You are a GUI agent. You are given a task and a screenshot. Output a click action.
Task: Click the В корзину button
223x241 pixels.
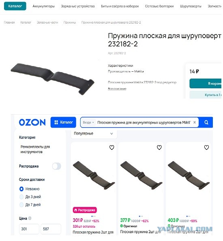tap(206, 83)
